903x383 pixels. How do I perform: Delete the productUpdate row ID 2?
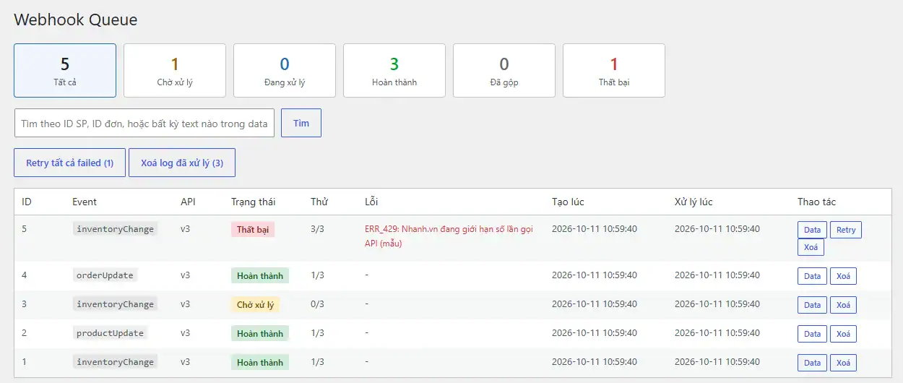[843, 334]
